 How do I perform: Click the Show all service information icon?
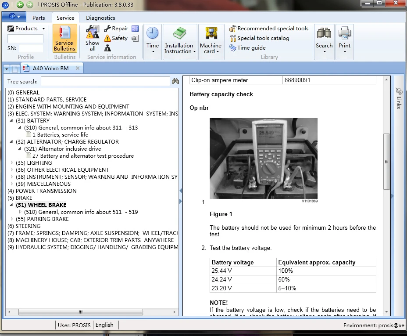[x=93, y=38]
